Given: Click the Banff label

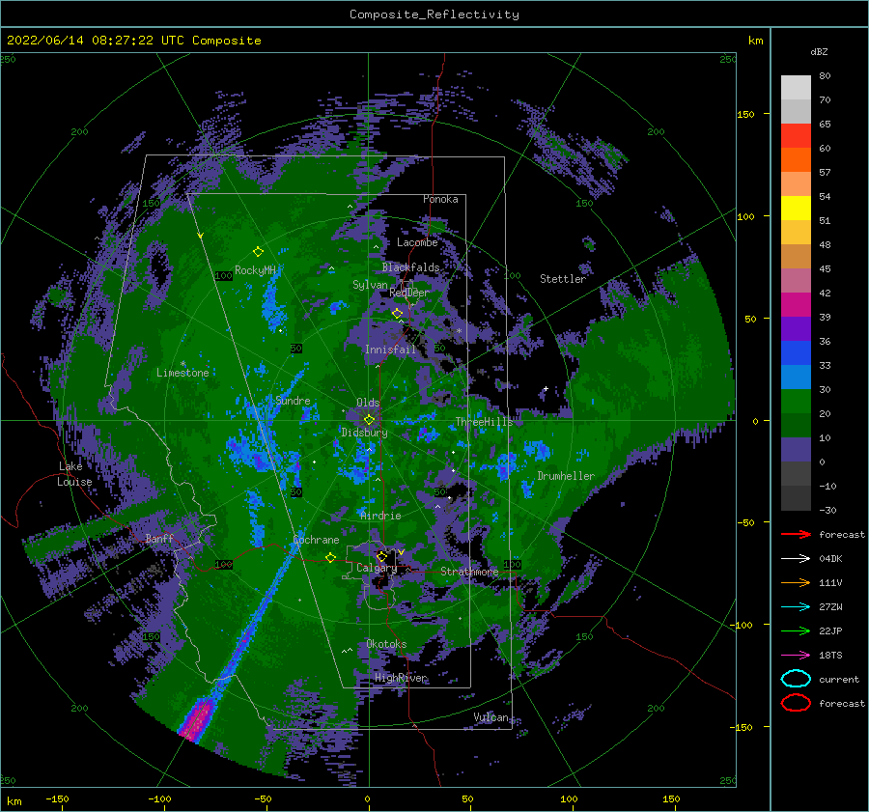Looking at the screenshot, I should click(159, 538).
